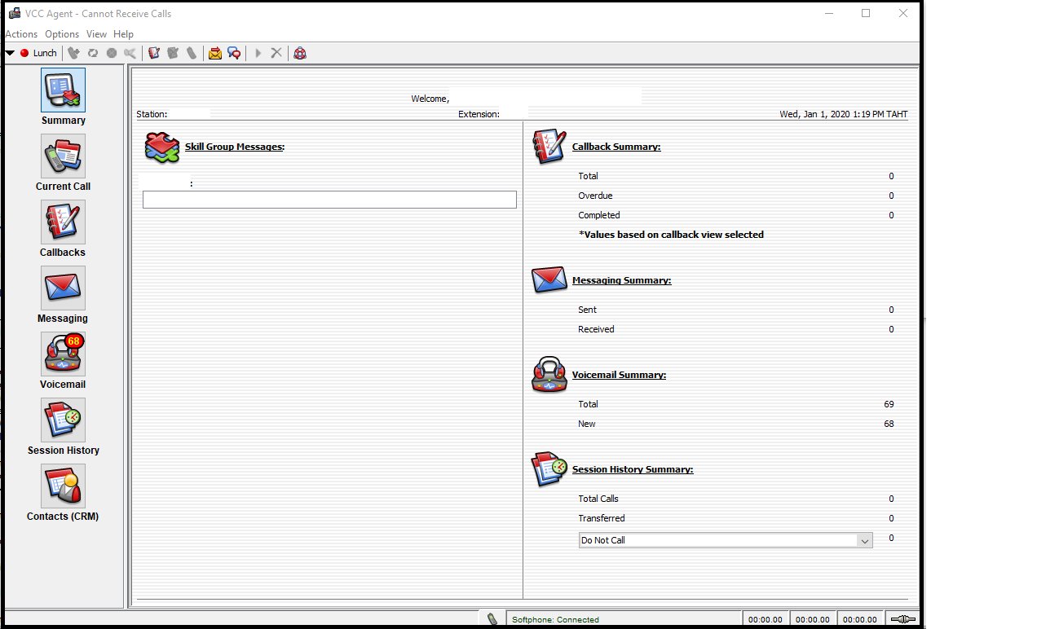1037x629 pixels.
Task: Click the Voicemail Summary headset icon
Action: pyautogui.click(x=549, y=375)
